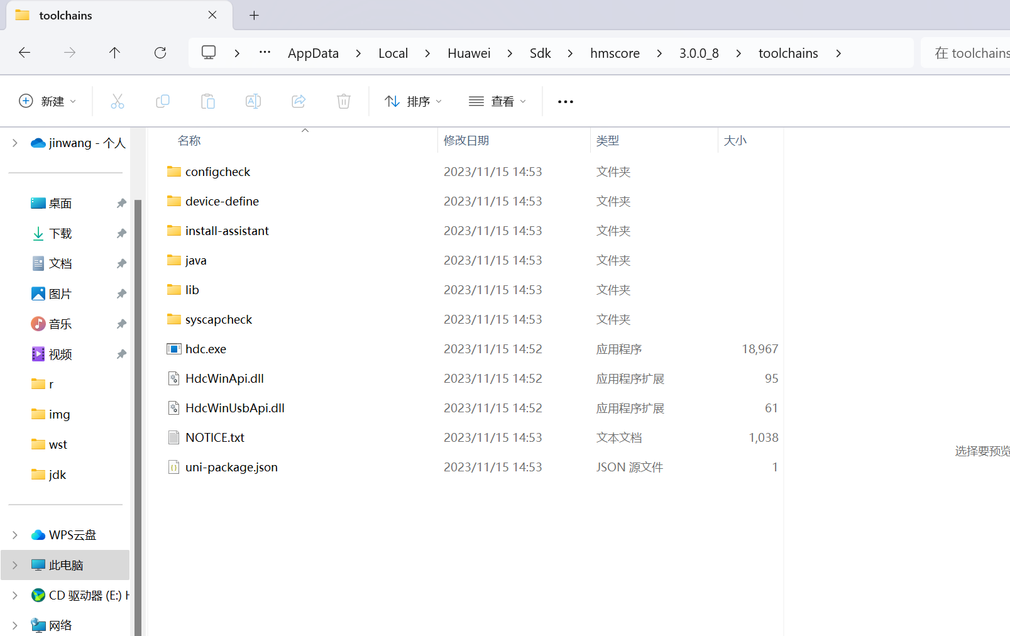The image size is (1010, 636).
Task: Click the pin icon next to 视频
Action: 121,354
